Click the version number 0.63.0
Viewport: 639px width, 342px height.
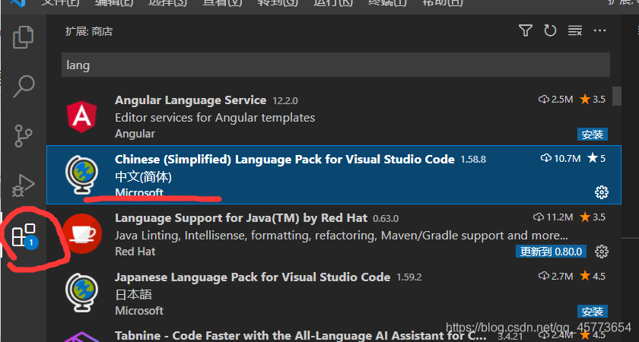coord(386,219)
